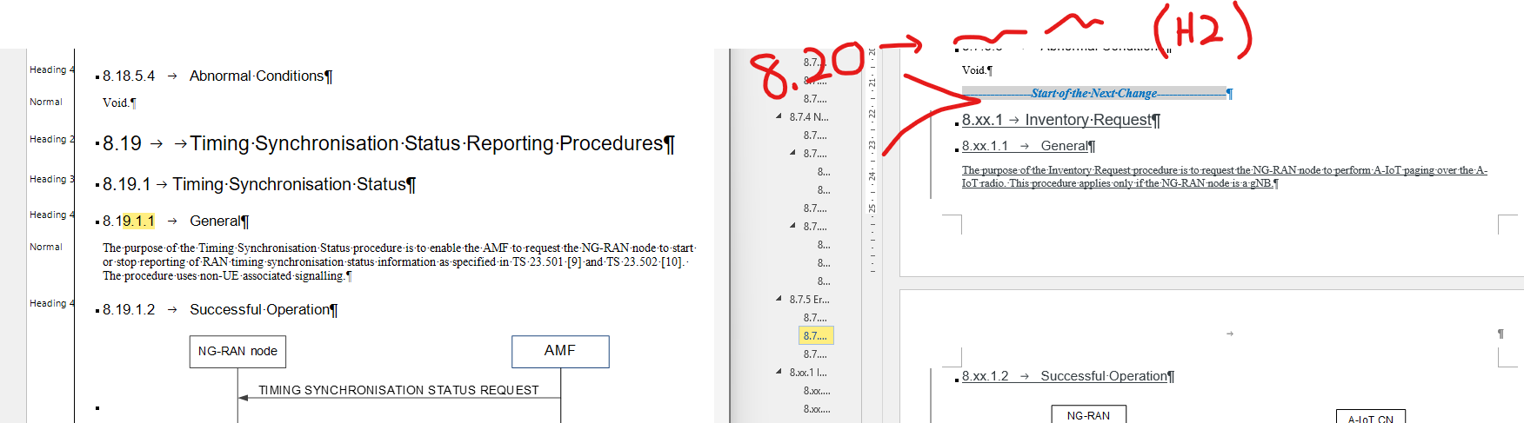Select the yellow highlighted navigation pane entry
The height and width of the screenshot is (423, 1524).
coord(816,336)
